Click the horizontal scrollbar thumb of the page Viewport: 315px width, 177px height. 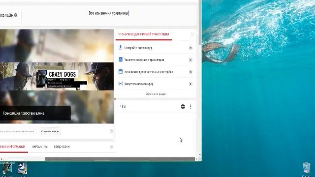coord(120,159)
